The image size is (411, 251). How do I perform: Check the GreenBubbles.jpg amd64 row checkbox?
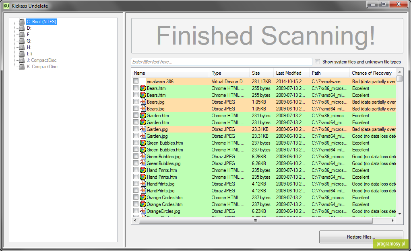[x=136, y=163]
